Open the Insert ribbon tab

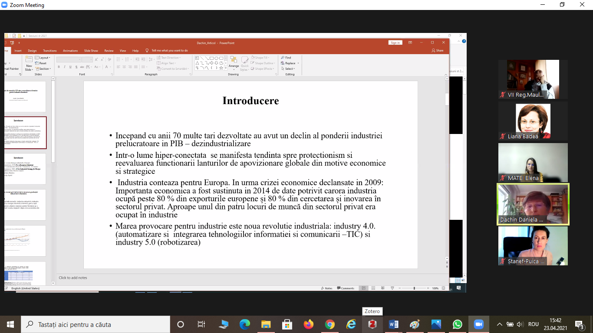coord(18,51)
